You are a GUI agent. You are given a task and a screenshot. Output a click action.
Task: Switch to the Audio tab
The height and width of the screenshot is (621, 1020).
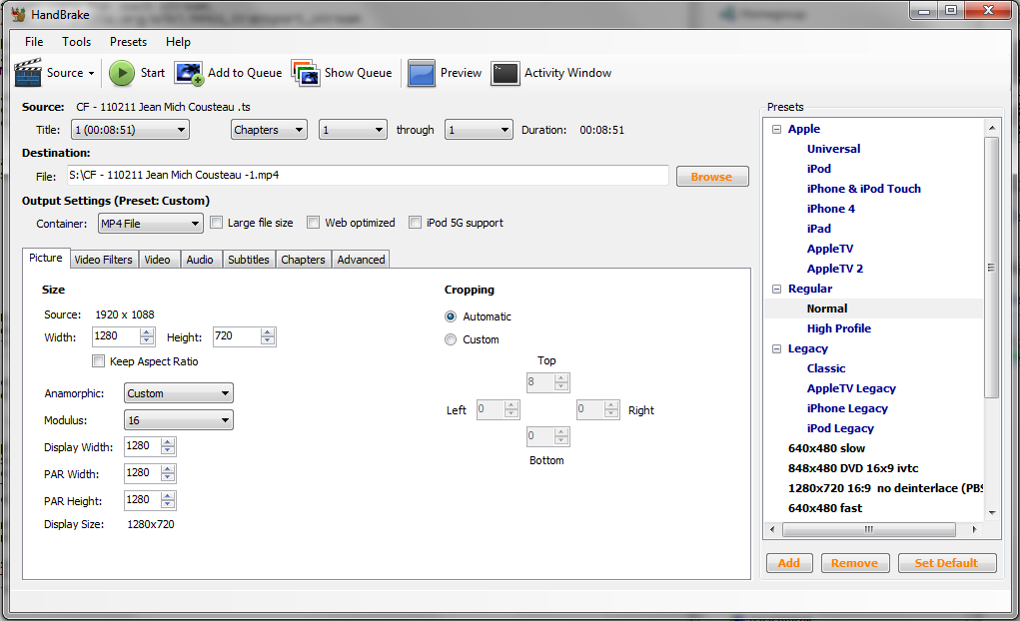(200, 260)
